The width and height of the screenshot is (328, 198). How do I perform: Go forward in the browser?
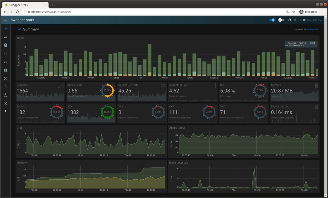tap(11, 12)
